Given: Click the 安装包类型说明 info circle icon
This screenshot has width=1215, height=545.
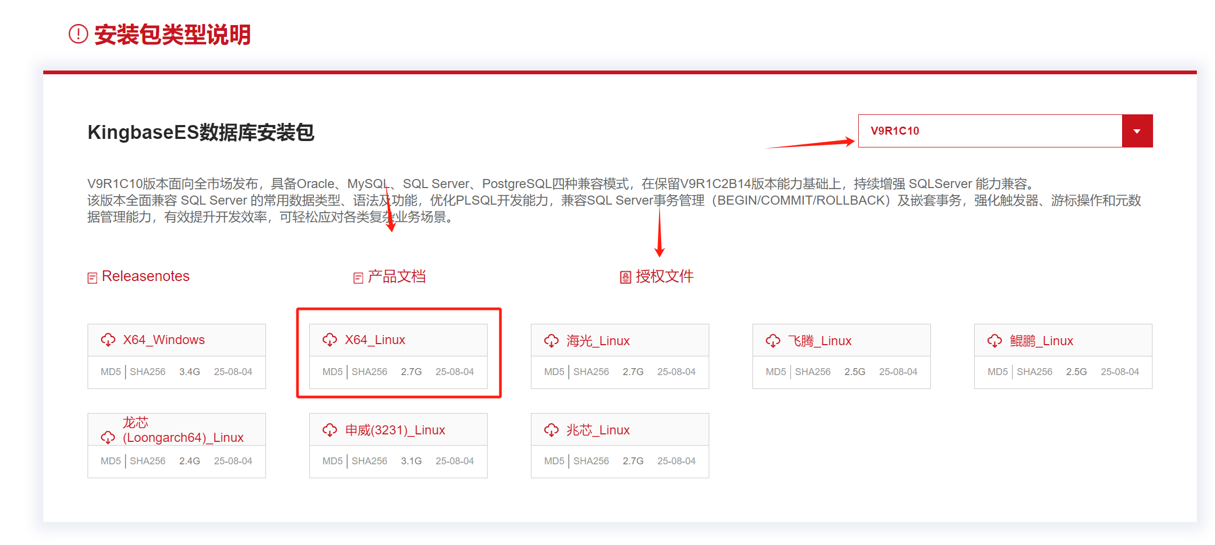Looking at the screenshot, I should click(79, 34).
